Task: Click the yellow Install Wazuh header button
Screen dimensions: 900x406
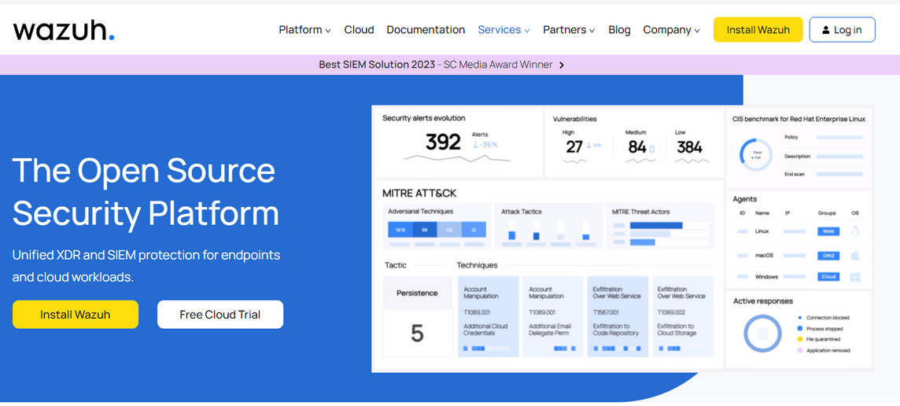Action: click(x=758, y=30)
